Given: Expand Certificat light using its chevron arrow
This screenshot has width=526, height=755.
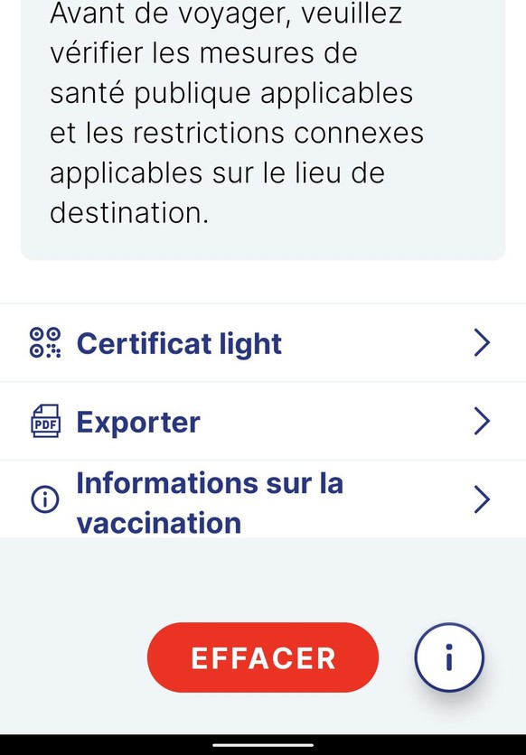Looking at the screenshot, I should [x=482, y=343].
